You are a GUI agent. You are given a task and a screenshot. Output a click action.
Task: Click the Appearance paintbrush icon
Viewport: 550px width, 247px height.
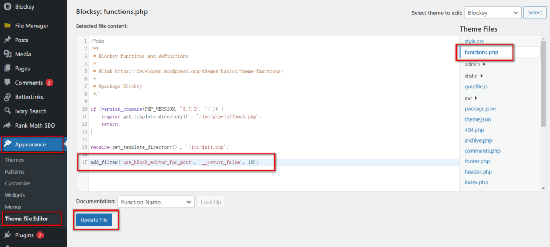(8, 144)
